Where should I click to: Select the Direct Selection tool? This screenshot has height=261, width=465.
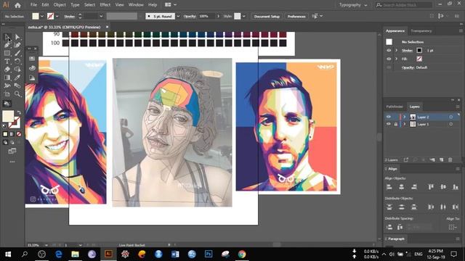[17, 37]
